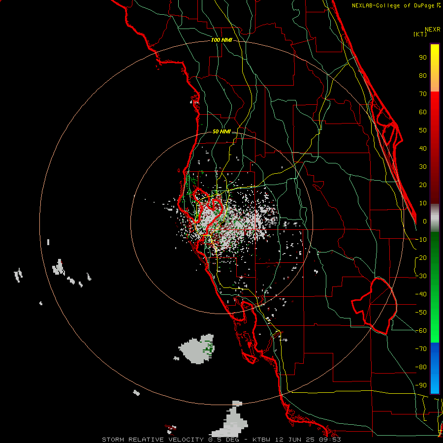The height and width of the screenshot is (443, 443).
Task: Click the 20 value on velocity scale
Action: pos(423,185)
